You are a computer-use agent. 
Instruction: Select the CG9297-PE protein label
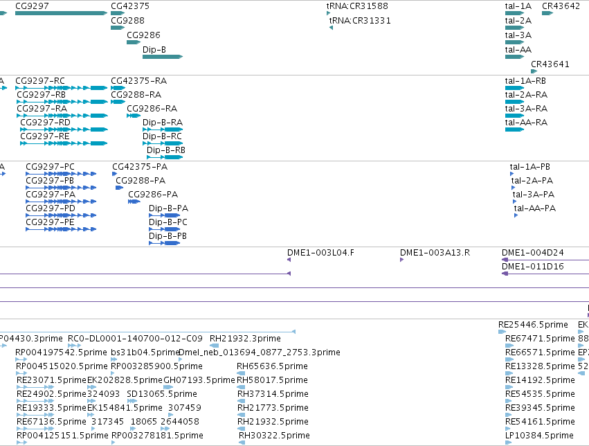(51, 222)
